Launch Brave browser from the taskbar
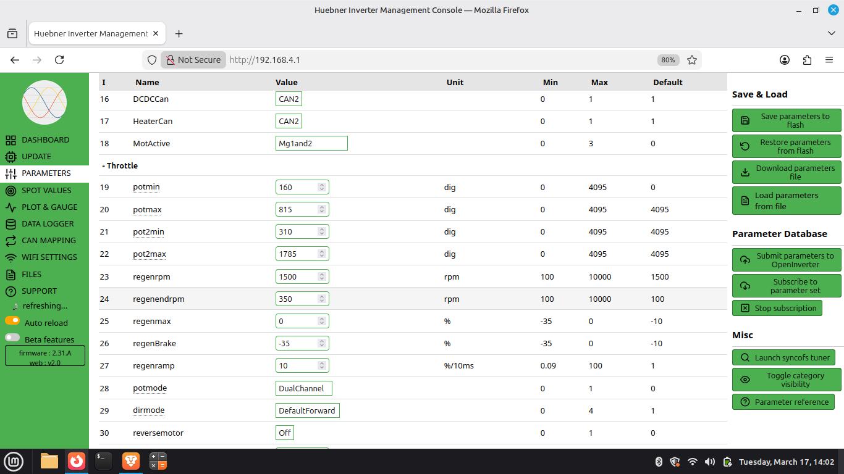The width and height of the screenshot is (844, 474). [x=130, y=461]
